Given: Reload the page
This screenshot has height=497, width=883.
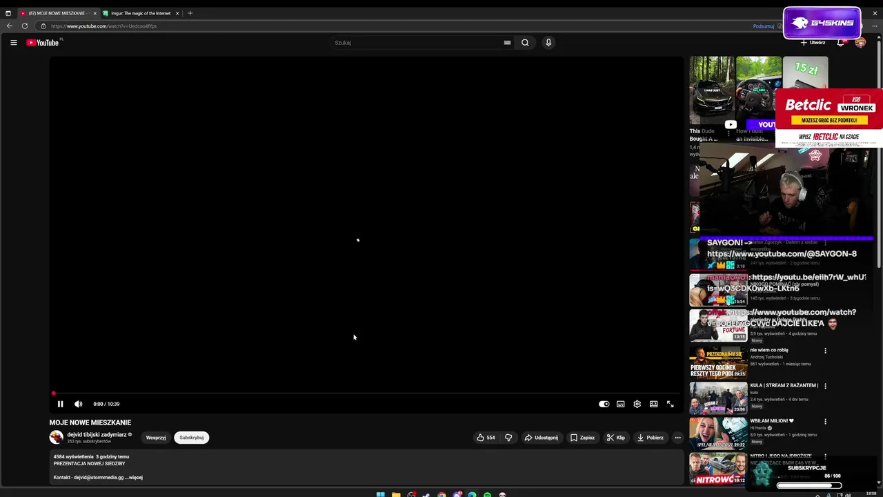Looking at the screenshot, I should tap(25, 26).
